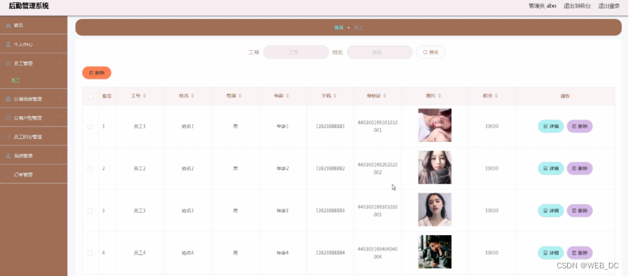Image resolution: width=629 pixels, height=276 pixels.
Task: Click 管理员 abo in the header
Action: coord(542,6)
